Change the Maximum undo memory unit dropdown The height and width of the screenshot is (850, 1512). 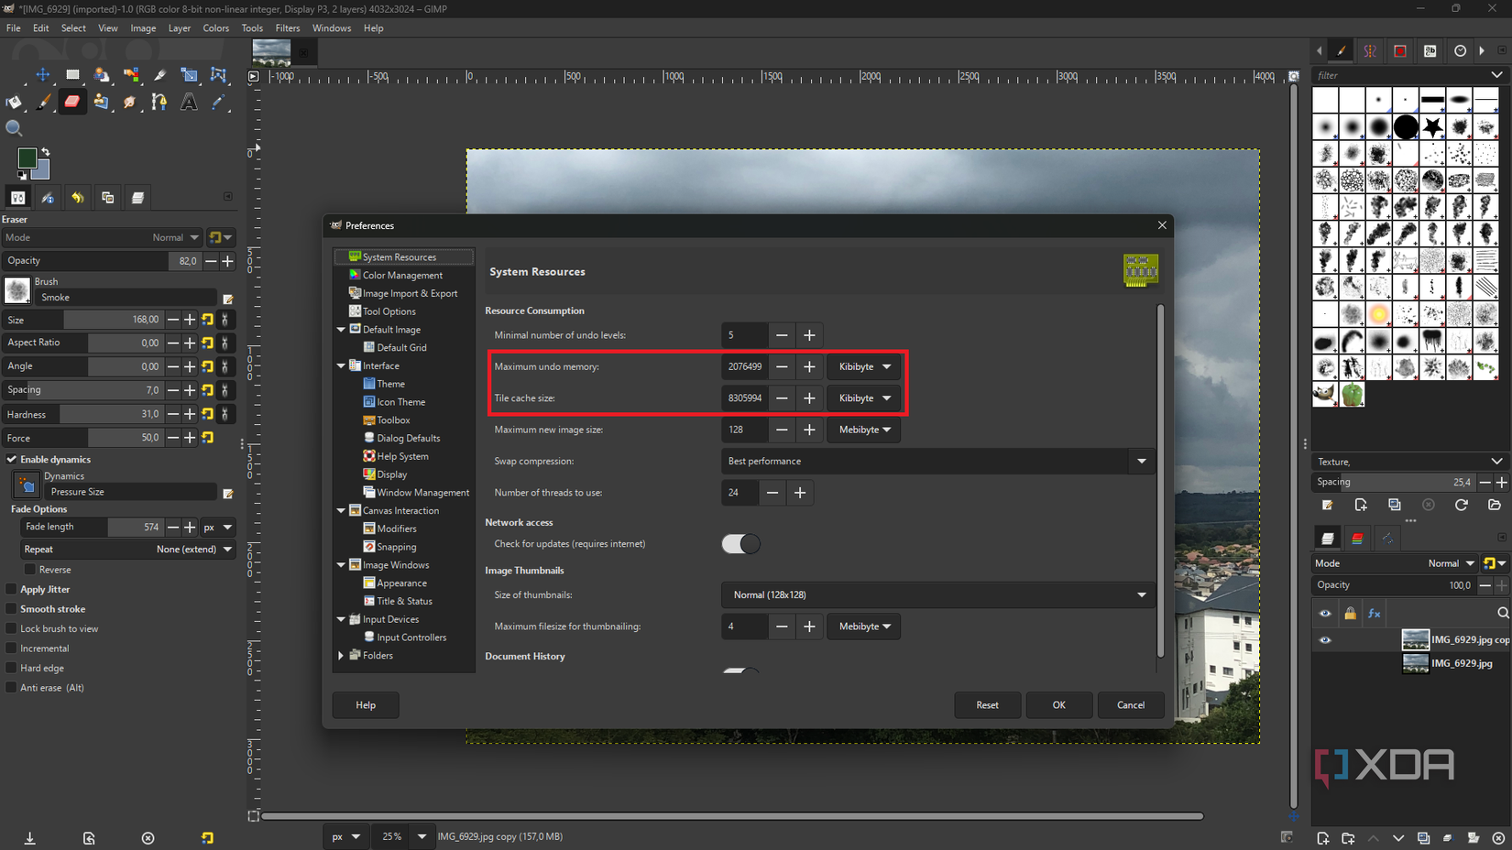pos(862,366)
